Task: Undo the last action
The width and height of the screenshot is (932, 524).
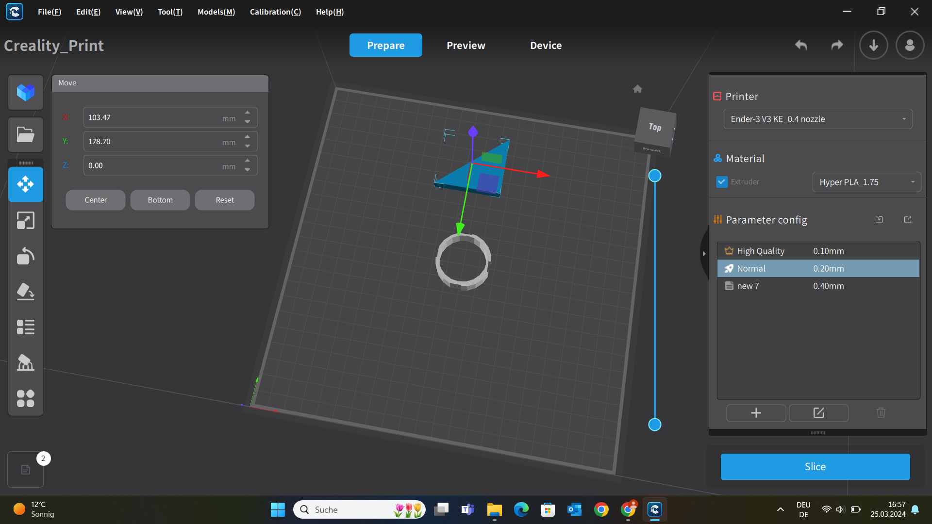Action: tap(801, 45)
